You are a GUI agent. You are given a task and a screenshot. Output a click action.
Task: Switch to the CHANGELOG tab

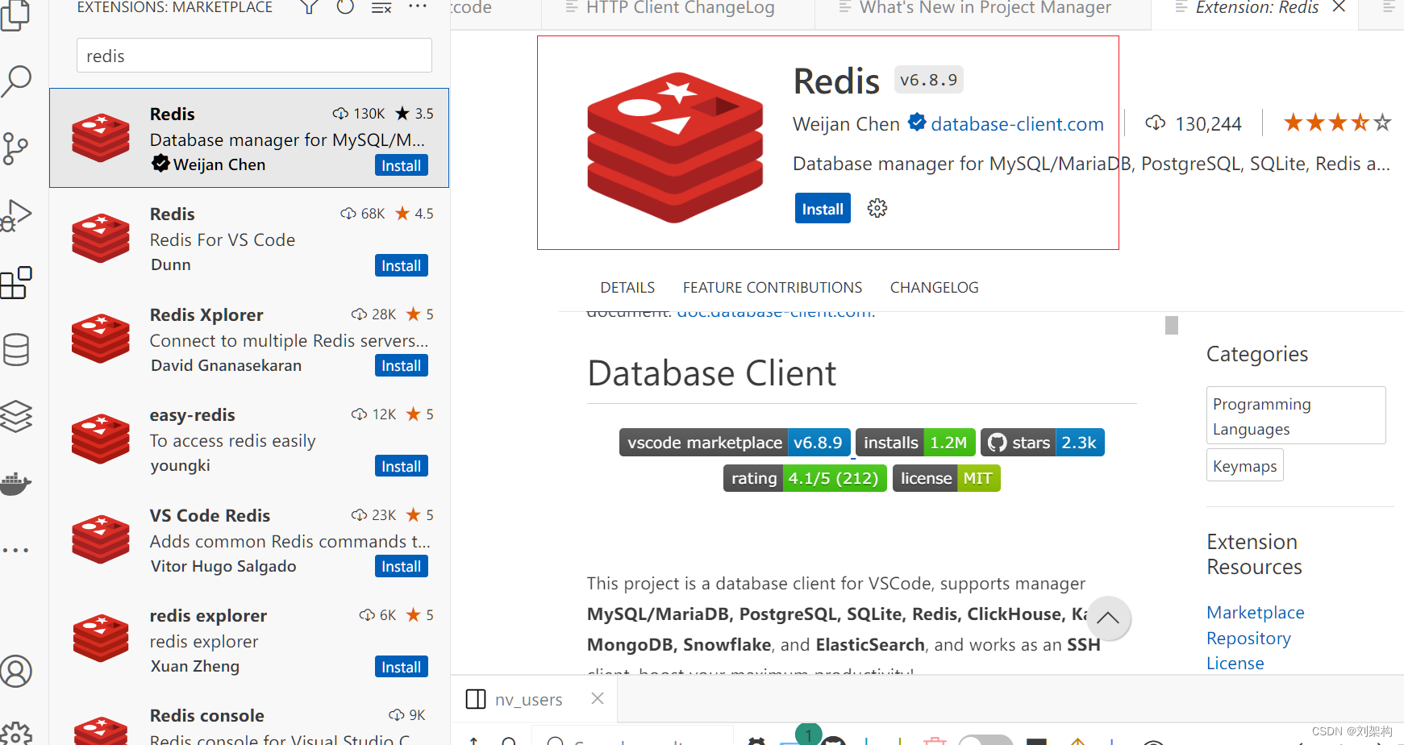point(934,287)
